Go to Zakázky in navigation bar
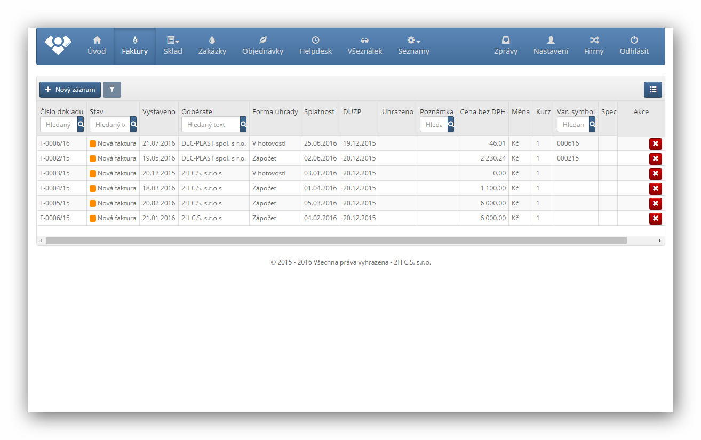 click(x=212, y=46)
